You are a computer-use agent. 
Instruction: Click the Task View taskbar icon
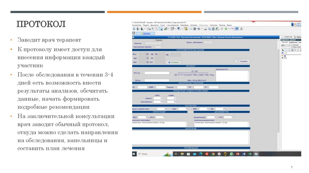[176, 154]
